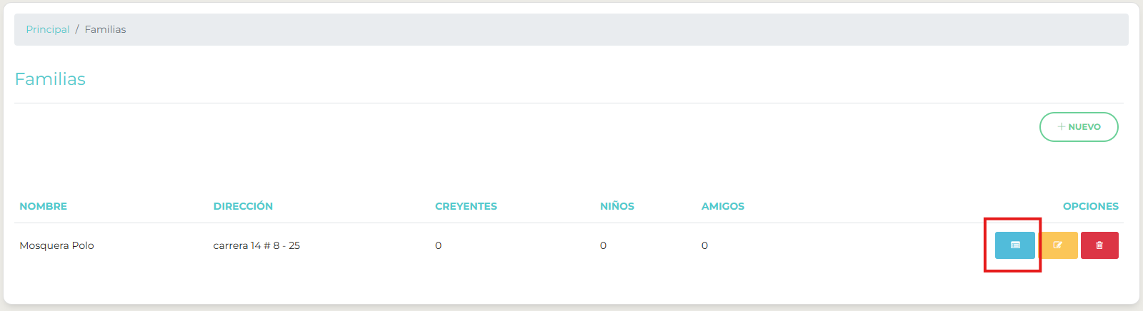Select the Mosquera Polo name cell
Screen dimensions: 1143x311
click(x=56, y=245)
